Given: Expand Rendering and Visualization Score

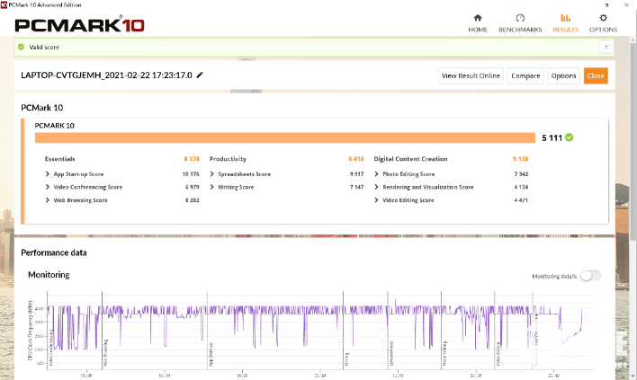Looking at the screenshot, I should (377, 187).
